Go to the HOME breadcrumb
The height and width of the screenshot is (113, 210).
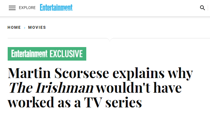point(14,27)
